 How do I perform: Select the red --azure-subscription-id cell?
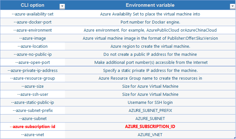coord(33,126)
